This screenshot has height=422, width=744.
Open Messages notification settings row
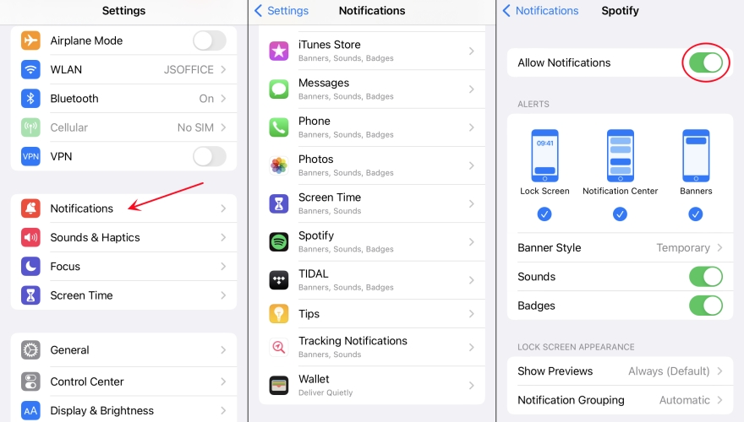pyautogui.click(x=372, y=89)
